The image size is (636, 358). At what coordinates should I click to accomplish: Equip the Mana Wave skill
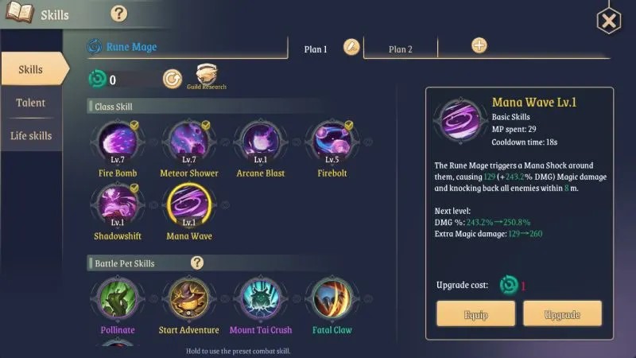(475, 313)
